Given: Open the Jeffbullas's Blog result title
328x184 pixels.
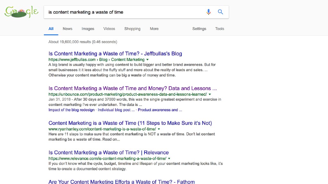Looking at the screenshot, I should pyautogui.click(x=115, y=54).
